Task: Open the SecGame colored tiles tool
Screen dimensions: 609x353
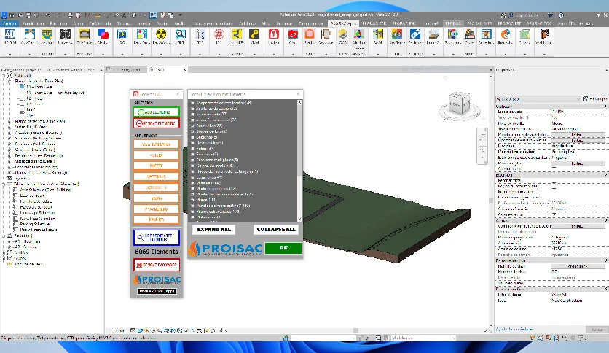Action: (397, 36)
